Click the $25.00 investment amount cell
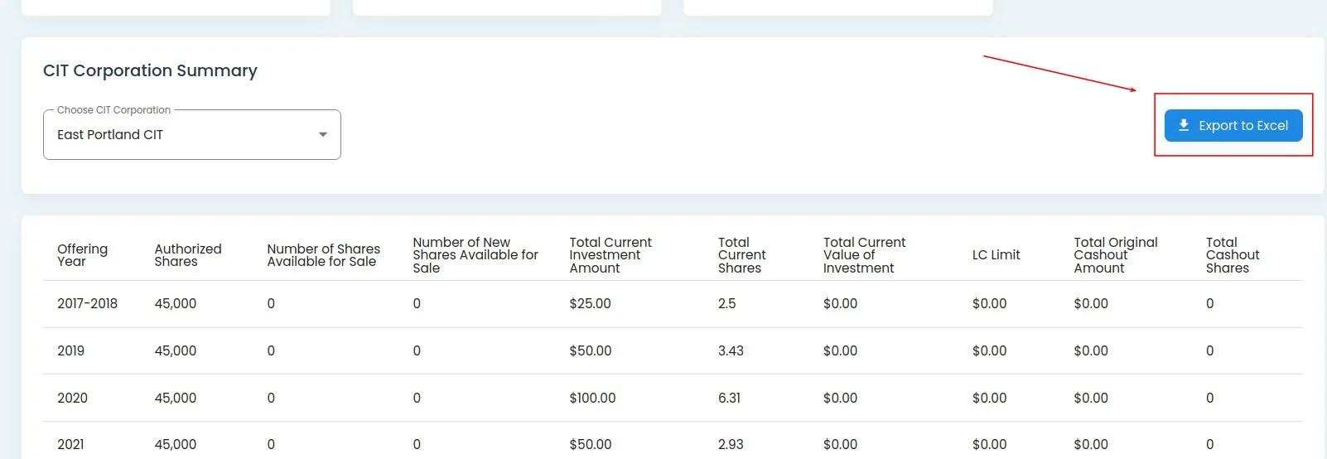 coord(590,304)
